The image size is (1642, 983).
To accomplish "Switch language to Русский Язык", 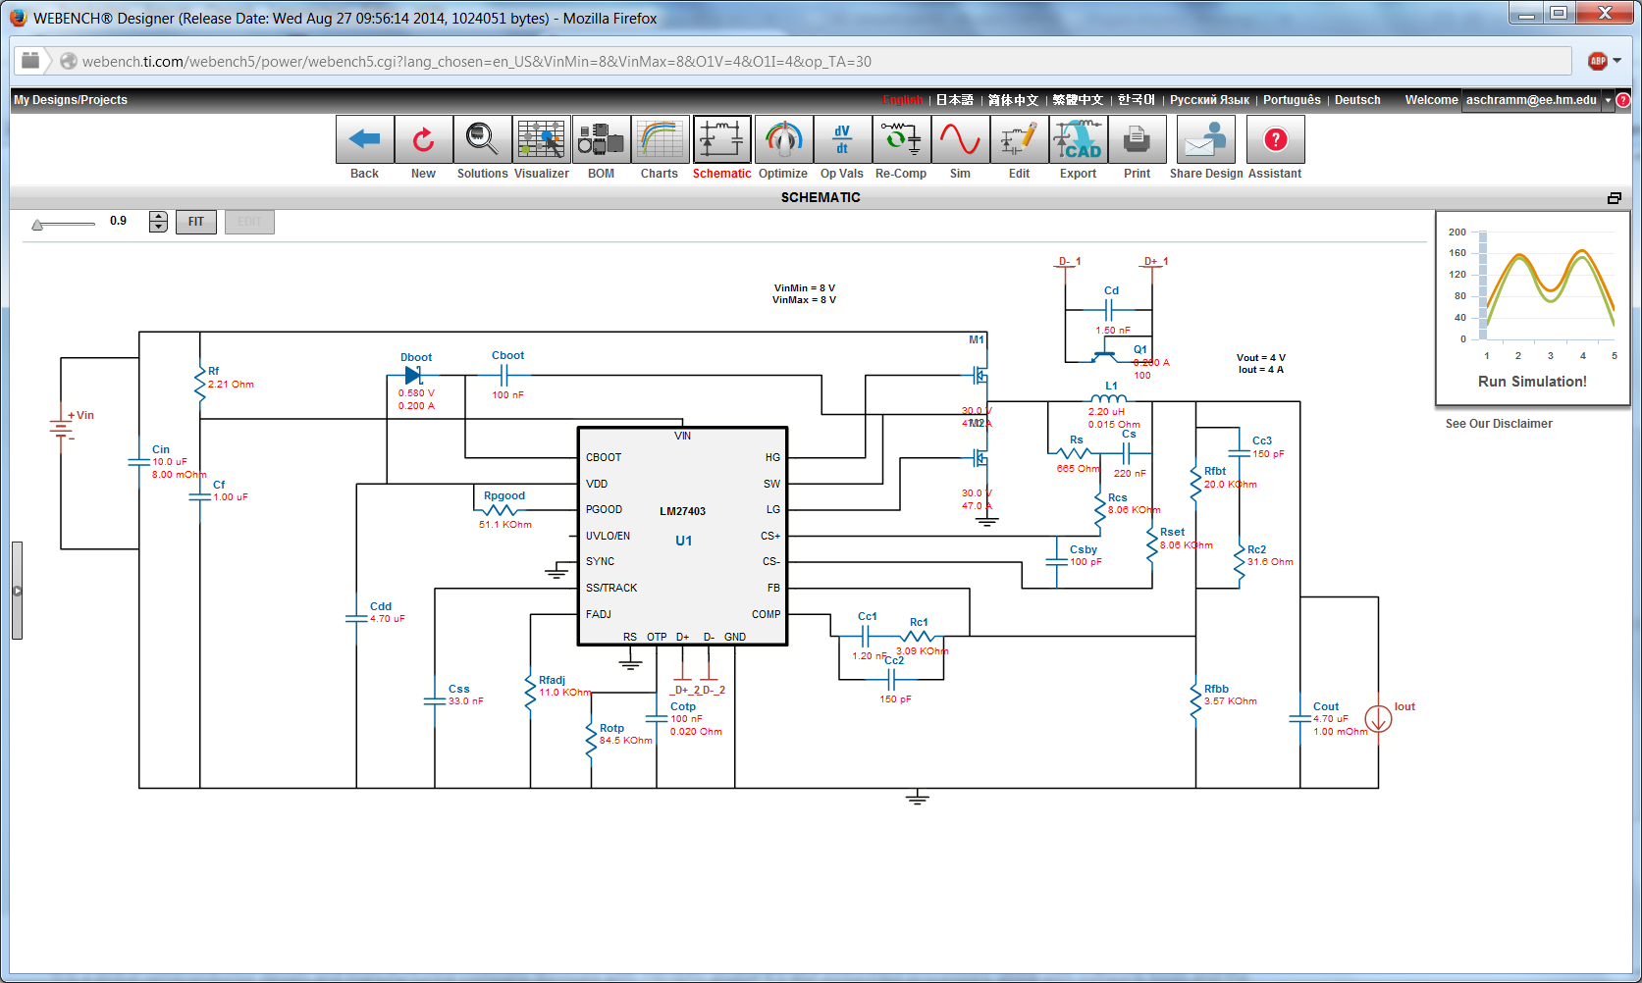I will point(1209,100).
